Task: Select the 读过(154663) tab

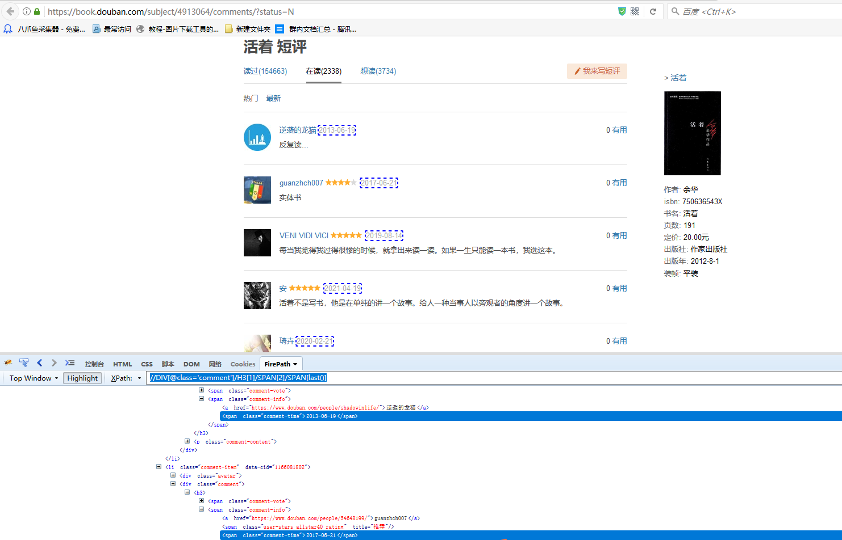Action: click(x=265, y=71)
